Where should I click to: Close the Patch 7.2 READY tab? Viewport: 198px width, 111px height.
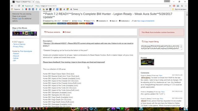33,2
